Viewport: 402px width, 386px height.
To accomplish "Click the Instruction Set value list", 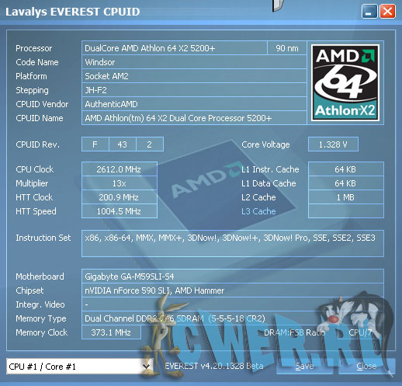I will coord(233,243).
